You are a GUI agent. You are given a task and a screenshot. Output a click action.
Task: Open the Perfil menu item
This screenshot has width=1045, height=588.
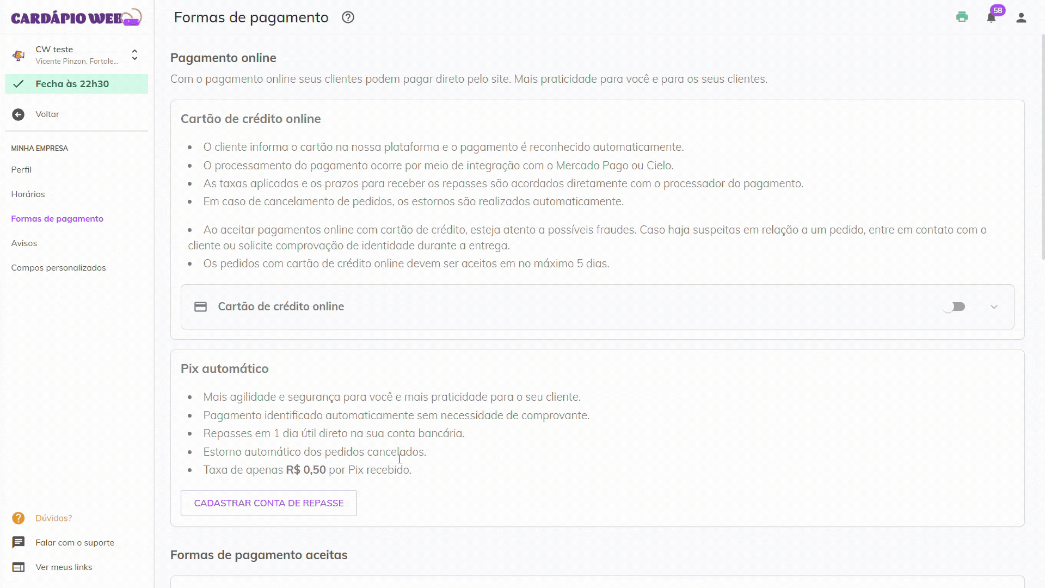click(x=21, y=170)
